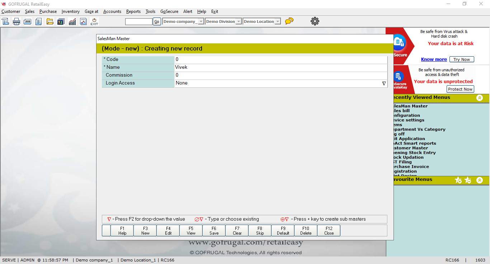Viewport: 490px width, 264px height.
Task: Open the Accounts menu
Action: click(x=112, y=11)
